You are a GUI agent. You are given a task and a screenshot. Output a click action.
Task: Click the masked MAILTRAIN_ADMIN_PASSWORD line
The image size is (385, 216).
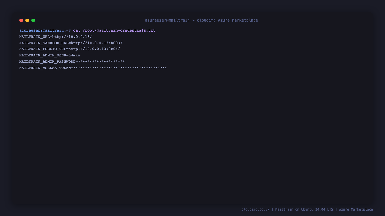[x=72, y=61]
